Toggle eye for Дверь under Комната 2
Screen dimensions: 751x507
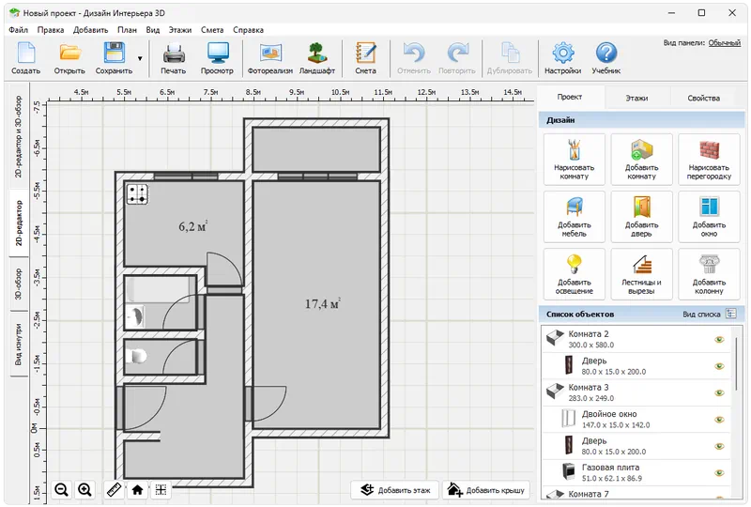click(x=719, y=366)
